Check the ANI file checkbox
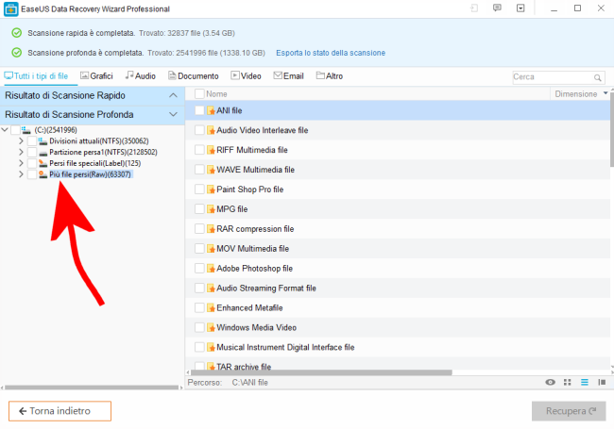The image size is (614, 429). [x=199, y=110]
